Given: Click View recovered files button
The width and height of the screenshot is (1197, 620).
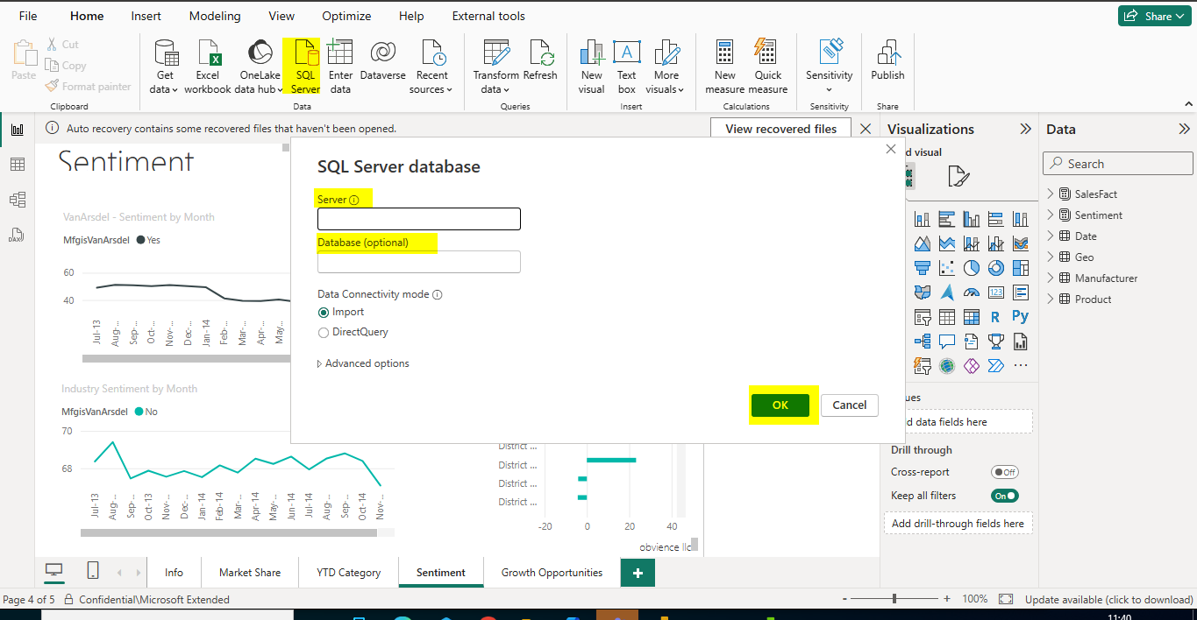Looking at the screenshot, I should click(x=780, y=129).
